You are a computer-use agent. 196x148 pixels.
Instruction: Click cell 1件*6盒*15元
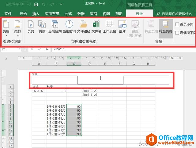pos(56,106)
